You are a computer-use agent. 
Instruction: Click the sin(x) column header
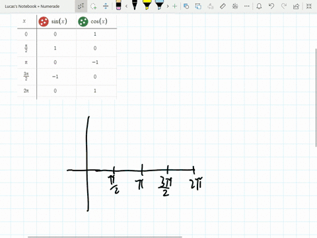coord(59,21)
